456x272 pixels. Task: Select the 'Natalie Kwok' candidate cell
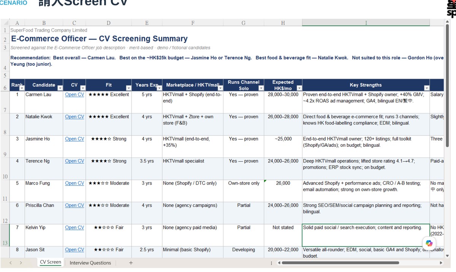coord(44,124)
